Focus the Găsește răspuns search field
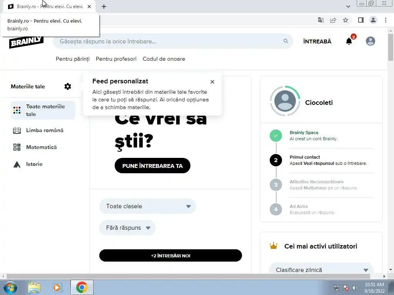Screen dimensions: 394x295 (173, 41)
